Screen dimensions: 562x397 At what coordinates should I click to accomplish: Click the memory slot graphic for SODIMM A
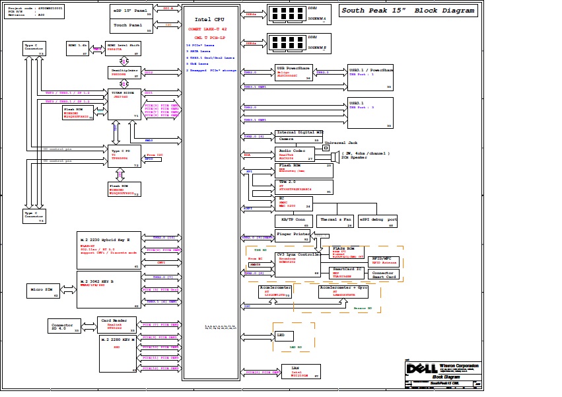[287, 15]
